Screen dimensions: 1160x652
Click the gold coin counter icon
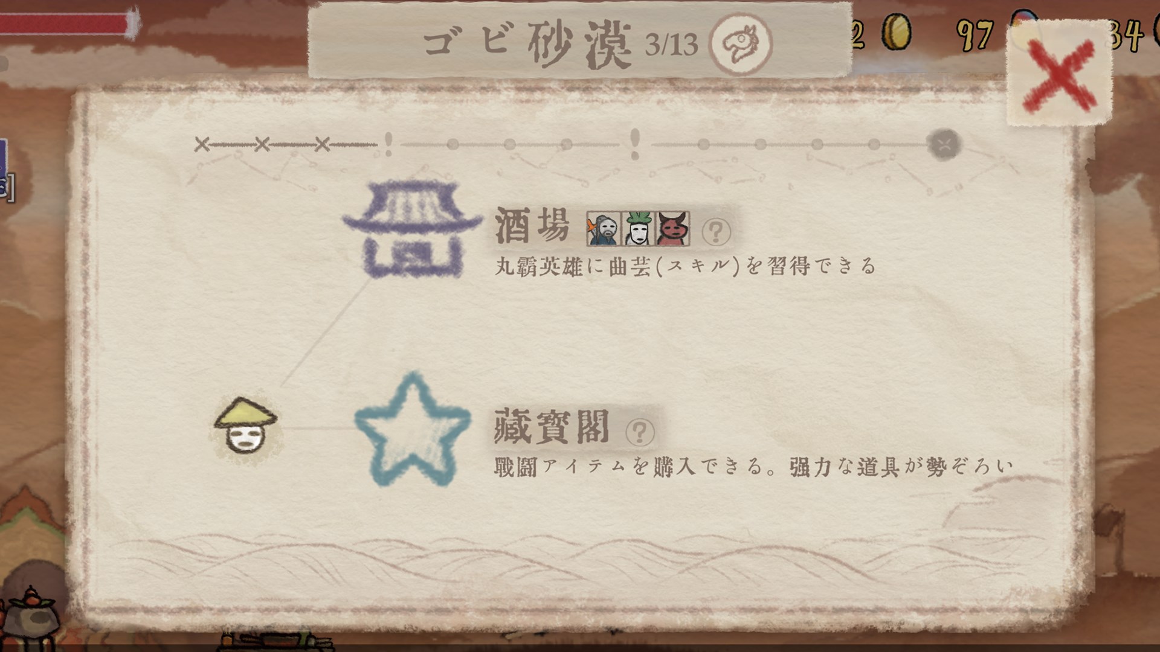[x=896, y=32]
